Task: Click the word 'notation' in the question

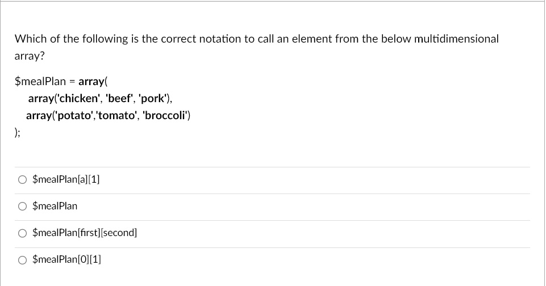Action: (x=220, y=39)
